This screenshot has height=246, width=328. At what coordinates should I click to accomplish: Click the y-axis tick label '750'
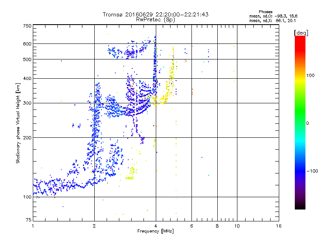tap(27, 26)
